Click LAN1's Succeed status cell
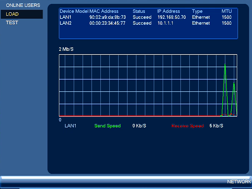The image size is (252, 189). (x=142, y=17)
